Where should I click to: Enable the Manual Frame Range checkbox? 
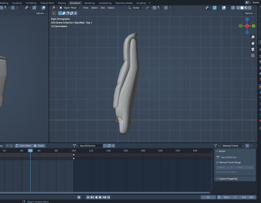click(x=217, y=162)
